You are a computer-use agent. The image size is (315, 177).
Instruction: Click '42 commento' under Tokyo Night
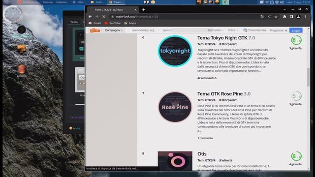pyautogui.click(x=207, y=78)
